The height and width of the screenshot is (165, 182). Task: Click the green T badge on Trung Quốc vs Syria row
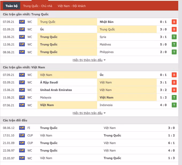[174, 37]
